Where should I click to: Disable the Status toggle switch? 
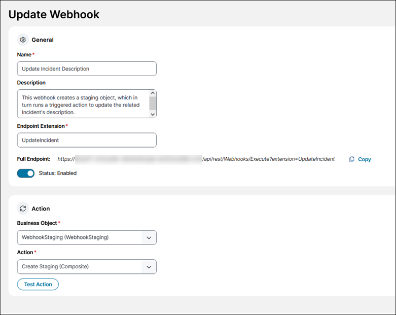tap(26, 173)
